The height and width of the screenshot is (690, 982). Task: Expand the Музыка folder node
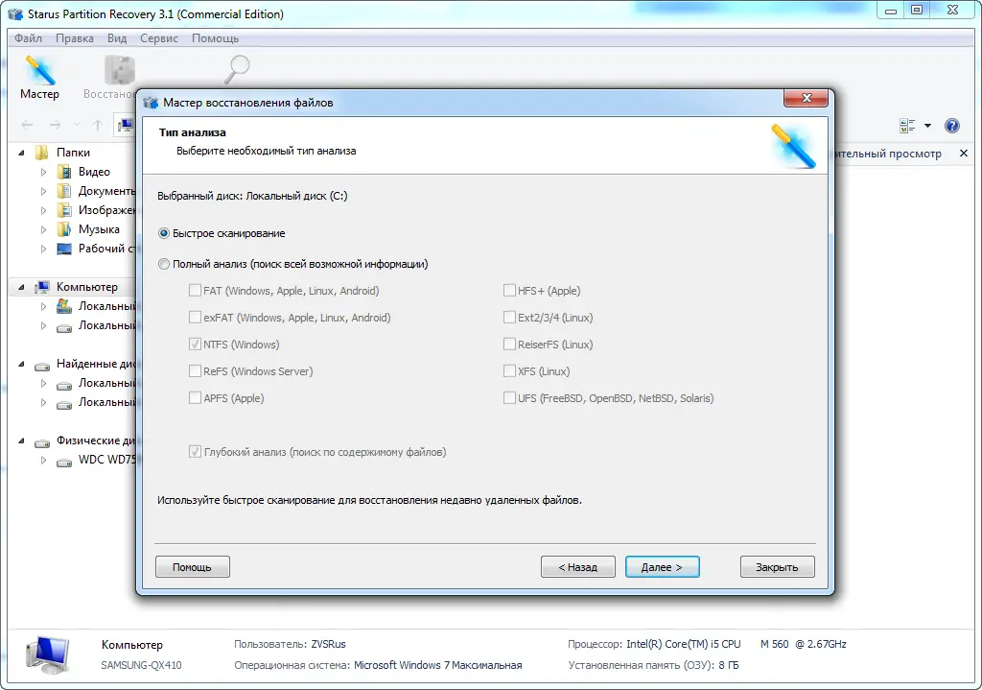[43, 229]
